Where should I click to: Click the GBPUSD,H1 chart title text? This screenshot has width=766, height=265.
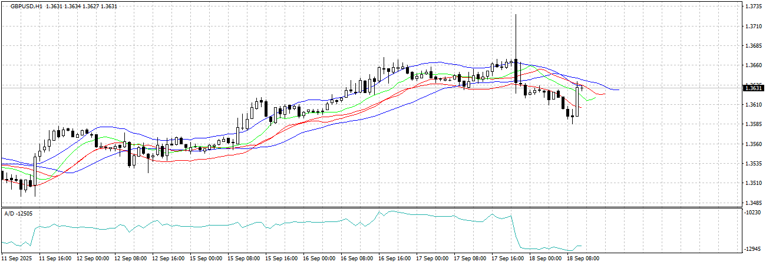tap(26, 6)
